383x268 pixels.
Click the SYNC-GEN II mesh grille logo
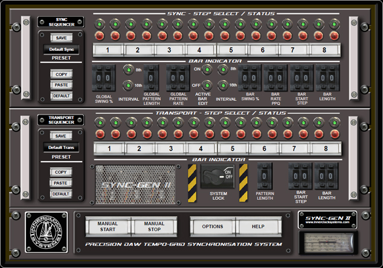pyautogui.click(x=135, y=184)
